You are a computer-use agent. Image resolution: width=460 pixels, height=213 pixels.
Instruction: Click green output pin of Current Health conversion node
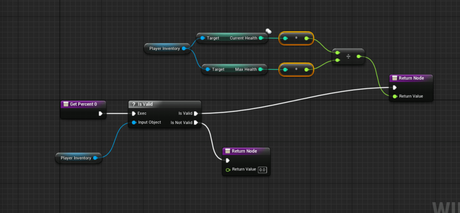[307, 38]
